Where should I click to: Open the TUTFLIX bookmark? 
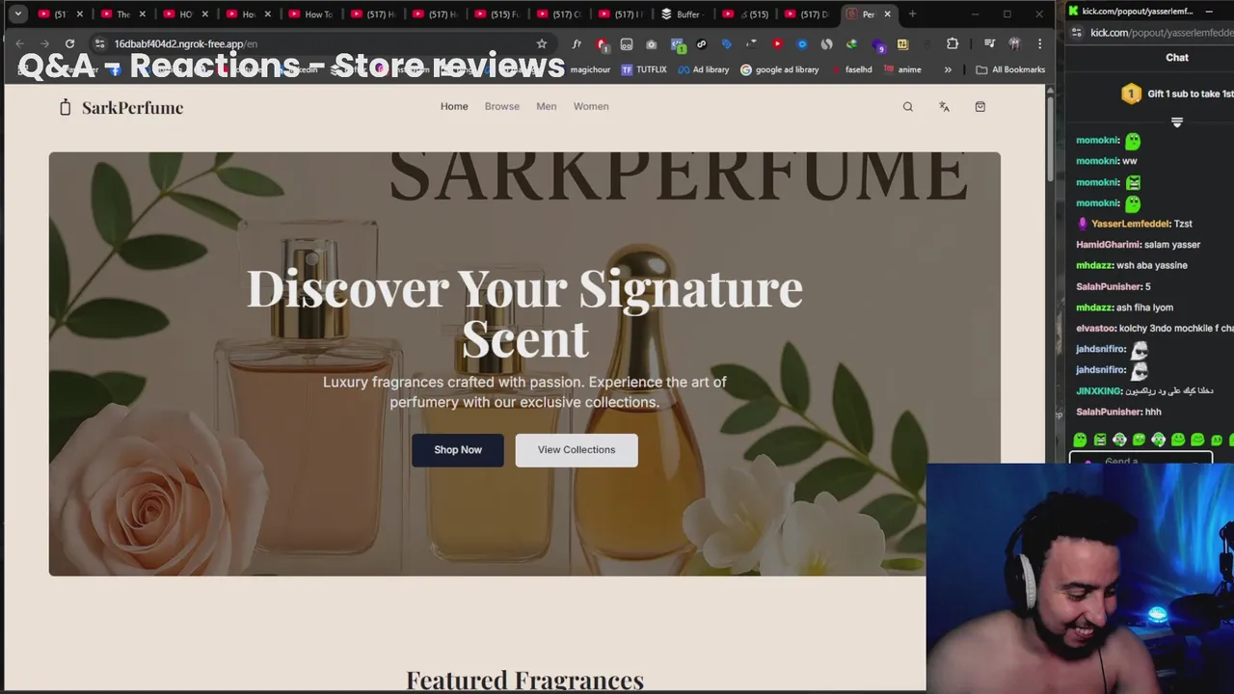[x=644, y=69]
